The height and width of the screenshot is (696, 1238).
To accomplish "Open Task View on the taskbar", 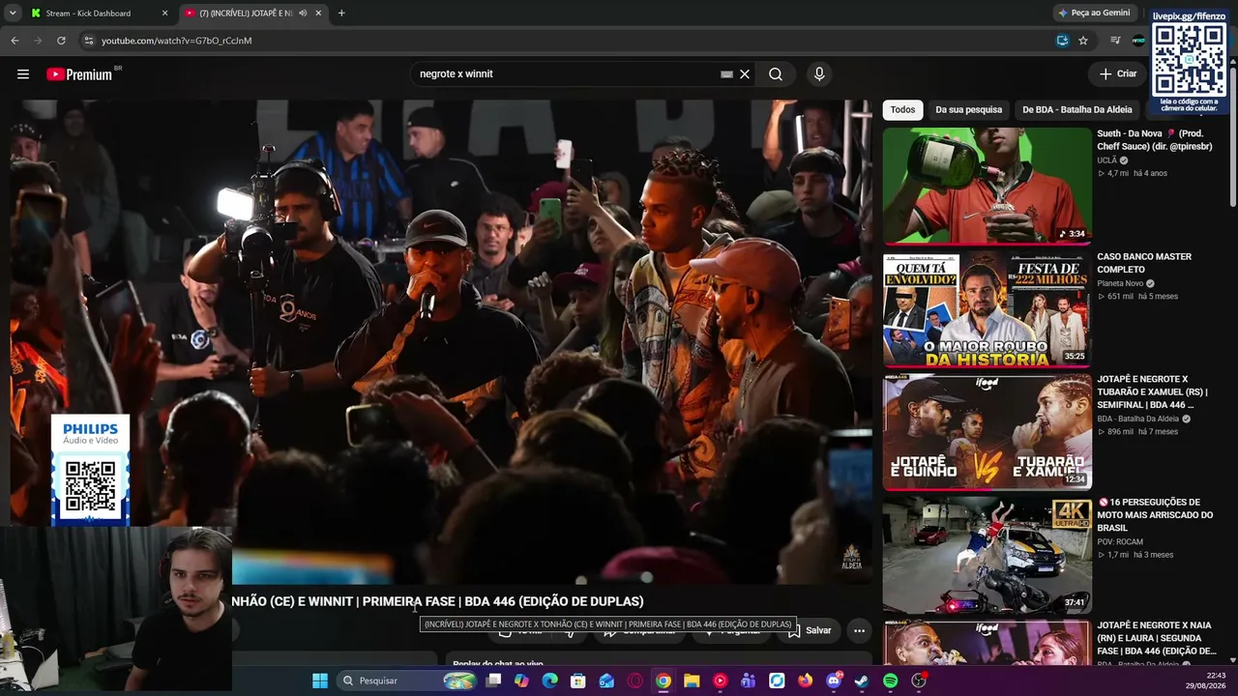I will tap(493, 681).
